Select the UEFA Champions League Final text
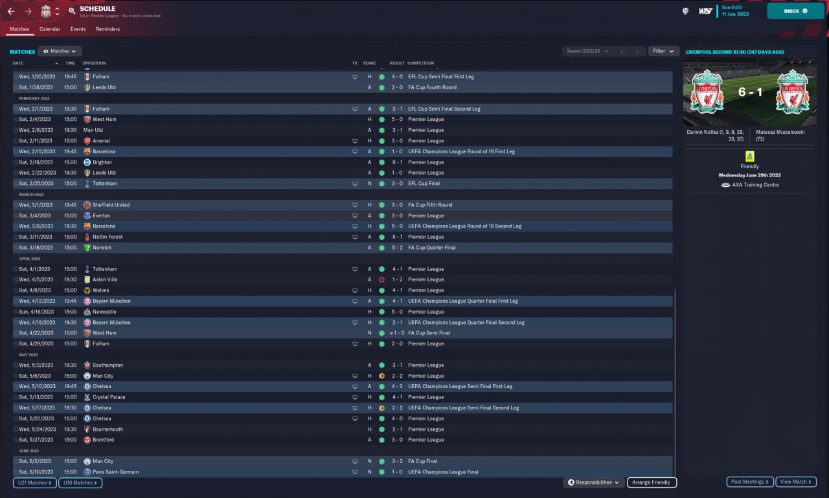The height and width of the screenshot is (498, 829). point(443,472)
